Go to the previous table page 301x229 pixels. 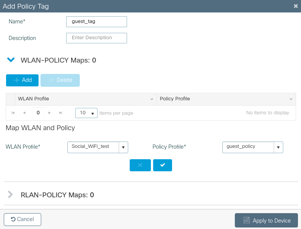24,113
